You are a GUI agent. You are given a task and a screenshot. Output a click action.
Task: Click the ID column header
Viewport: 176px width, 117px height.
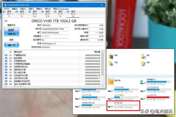[10, 52]
